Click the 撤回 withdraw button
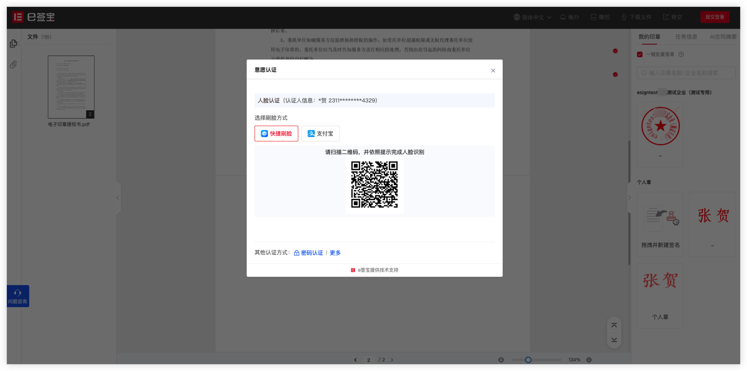747x371 pixels. pyautogui.click(x=600, y=17)
